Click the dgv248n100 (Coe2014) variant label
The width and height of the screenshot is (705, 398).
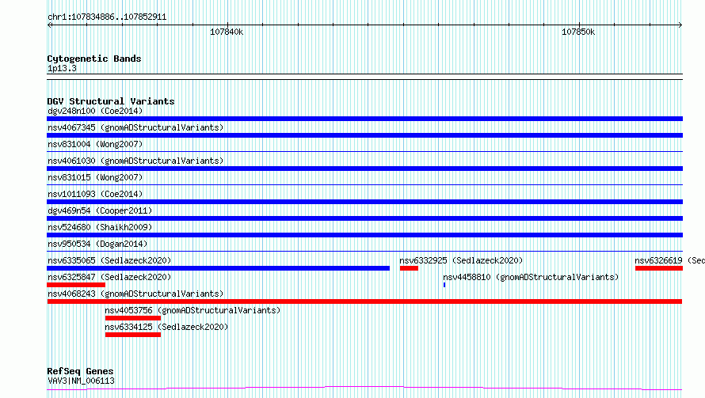[x=95, y=111]
